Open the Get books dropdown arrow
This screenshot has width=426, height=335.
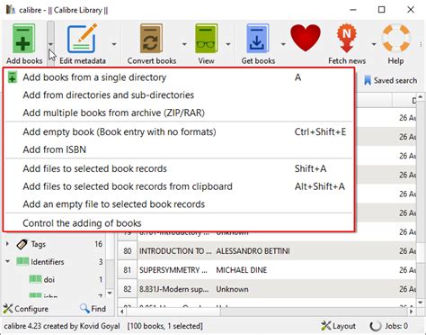click(283, 44)
